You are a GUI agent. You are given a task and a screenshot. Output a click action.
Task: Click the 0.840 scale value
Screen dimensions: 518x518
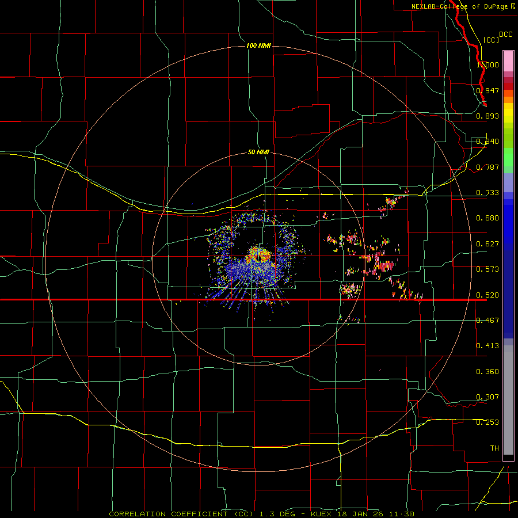487,142
